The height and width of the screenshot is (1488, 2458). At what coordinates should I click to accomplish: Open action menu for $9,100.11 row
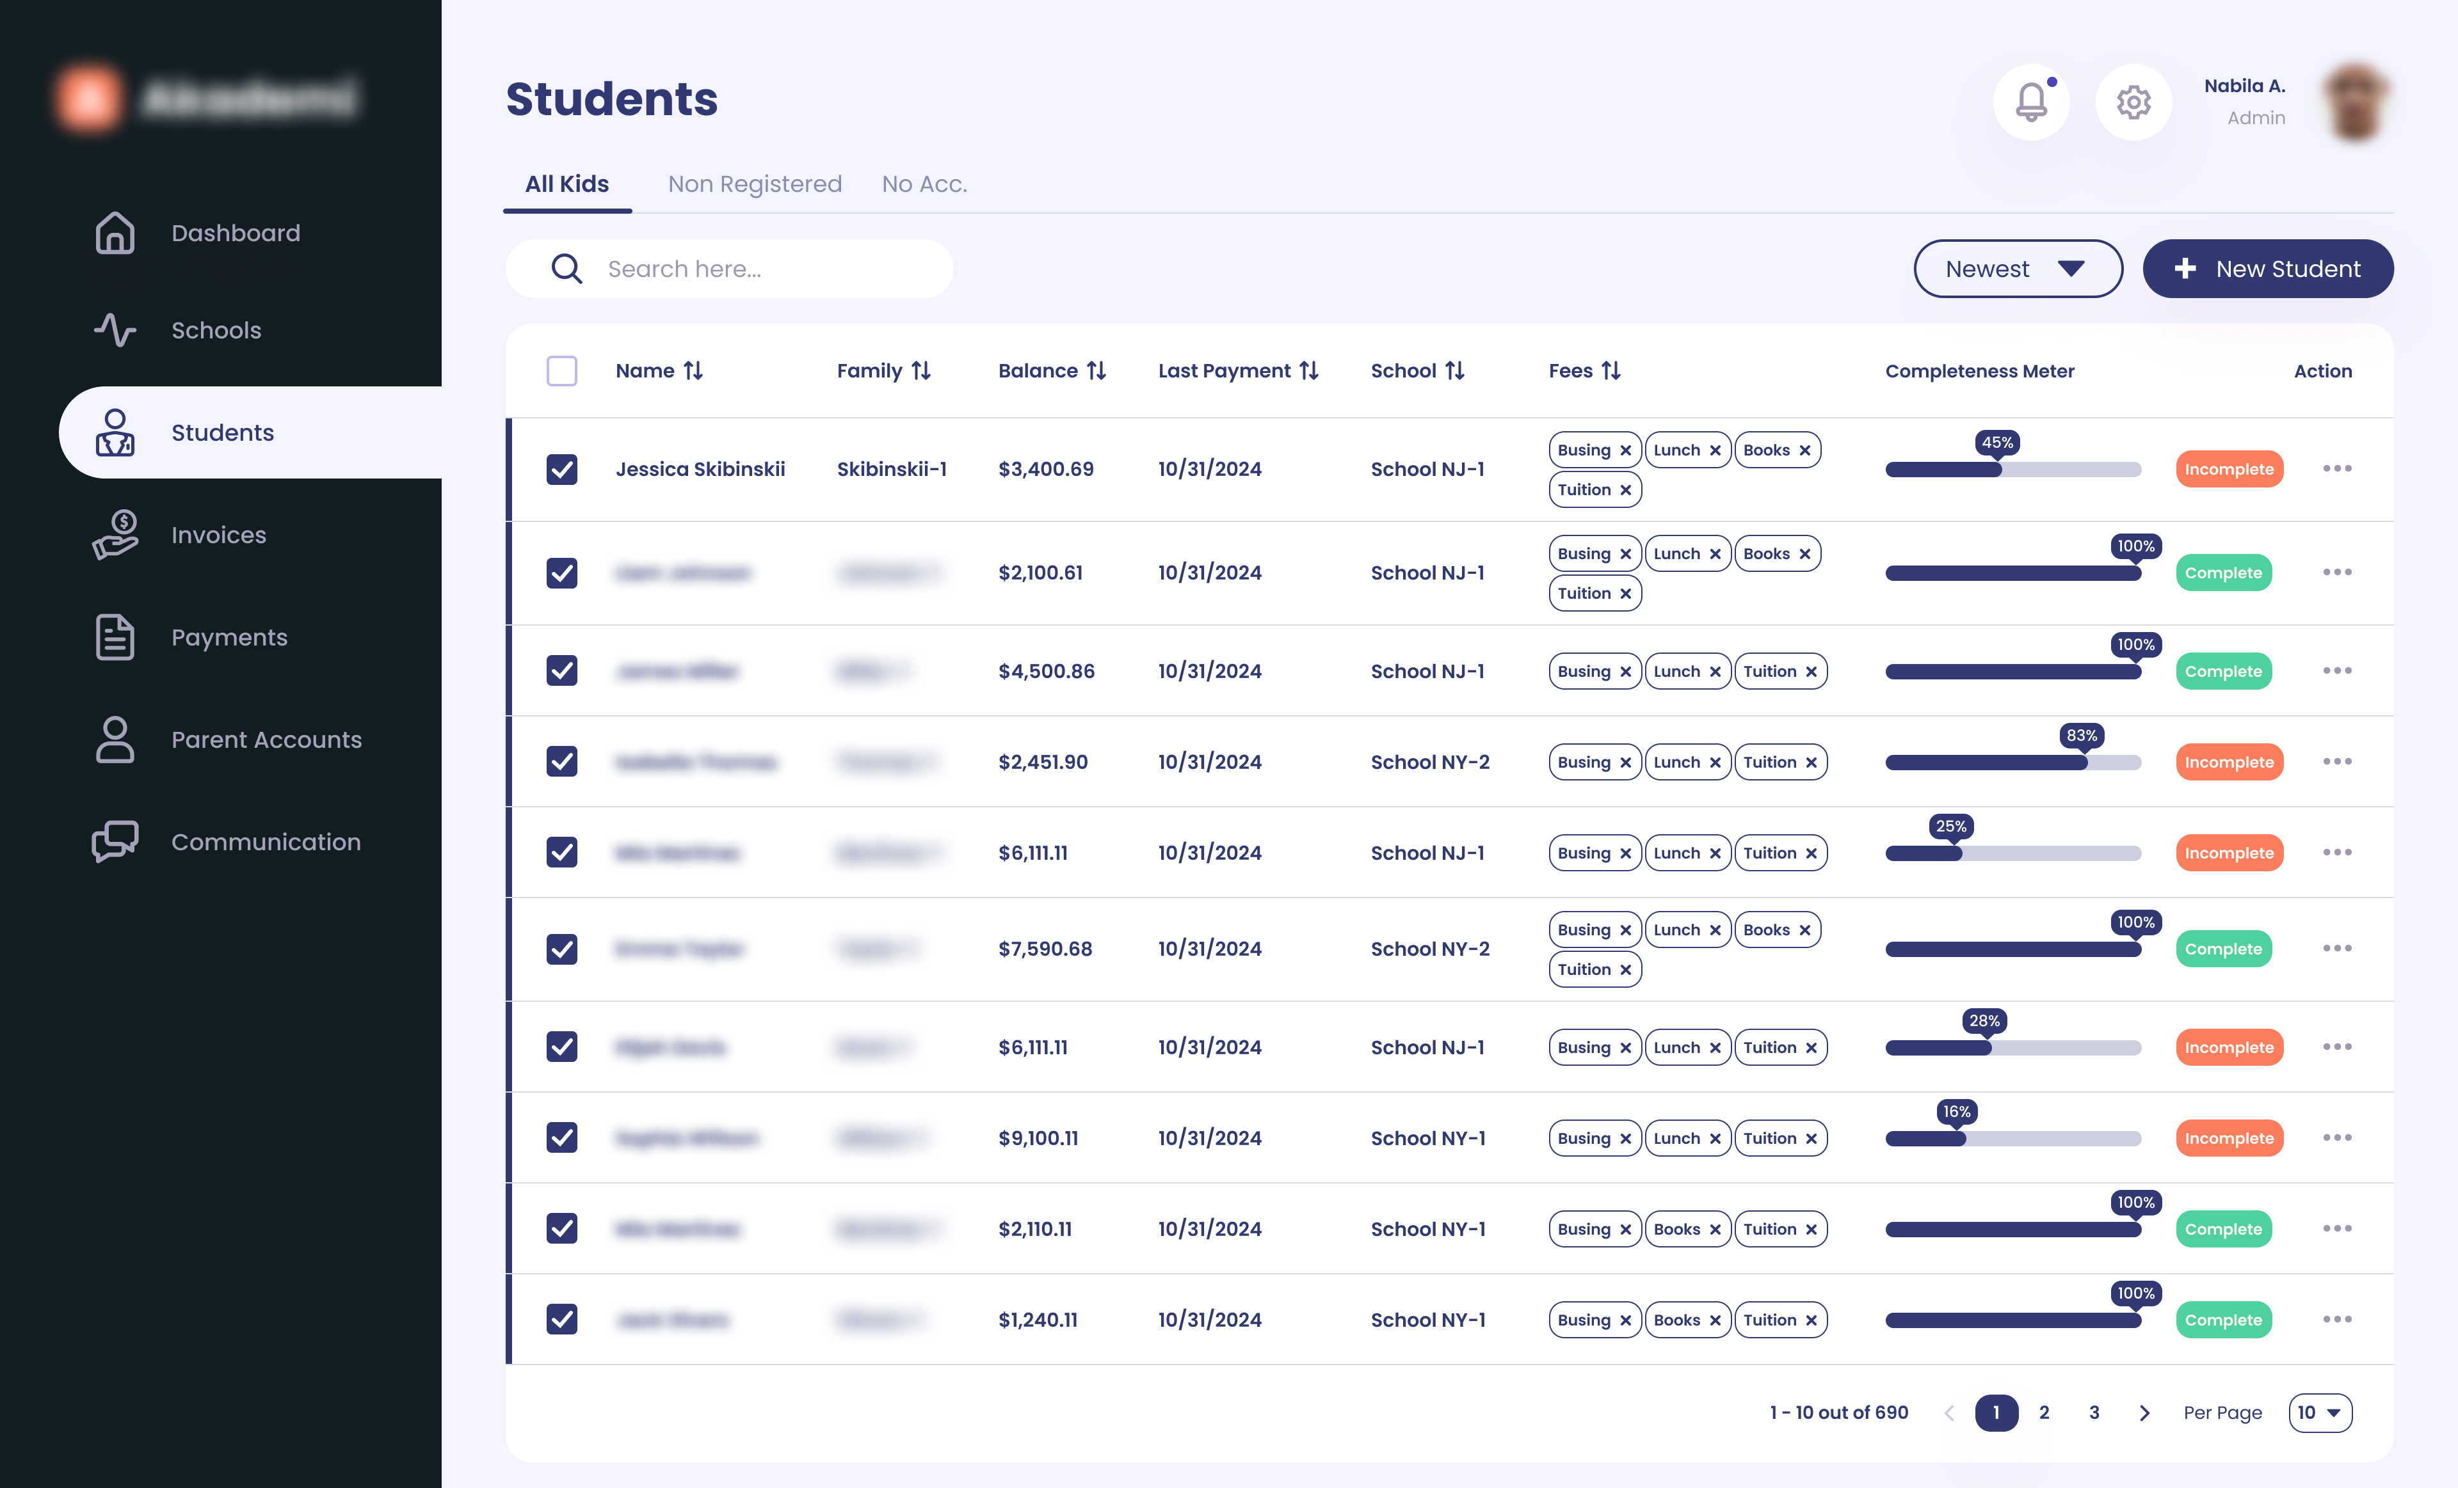(x=2337, y=1137)
